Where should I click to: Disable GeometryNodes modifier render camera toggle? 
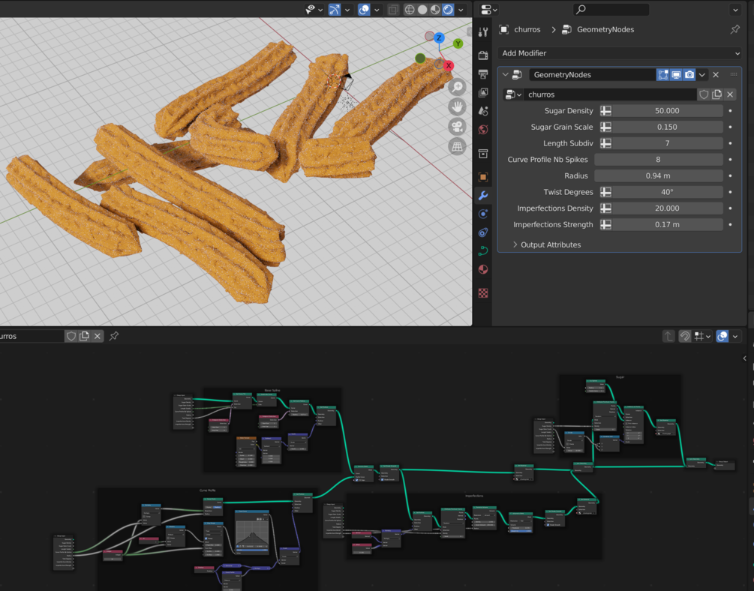(689, 75)
